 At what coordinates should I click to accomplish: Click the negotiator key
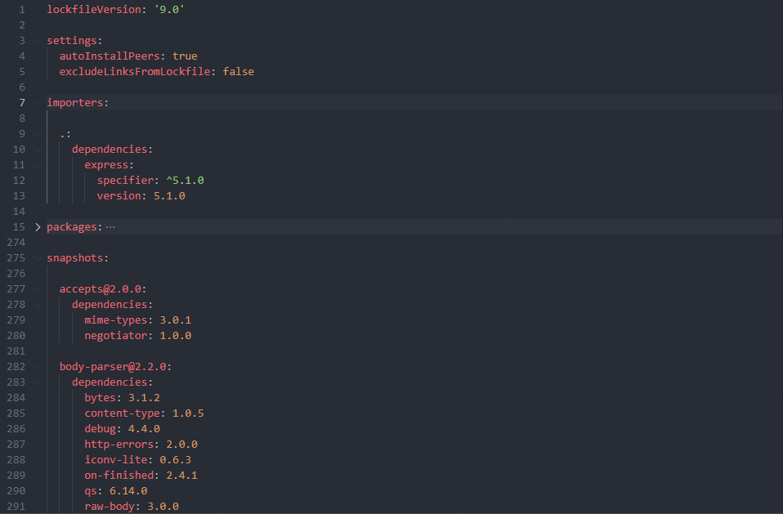(x=116, y=335)
